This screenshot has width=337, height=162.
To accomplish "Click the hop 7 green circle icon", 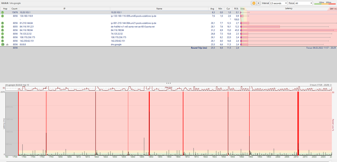I will click(3, 34).
